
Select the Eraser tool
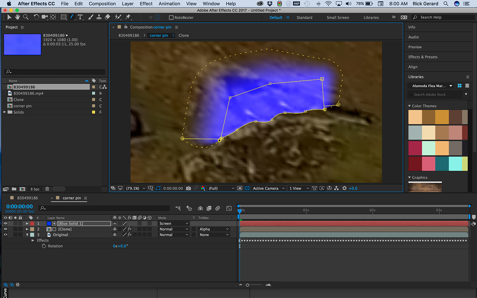(x=107, y=17)
